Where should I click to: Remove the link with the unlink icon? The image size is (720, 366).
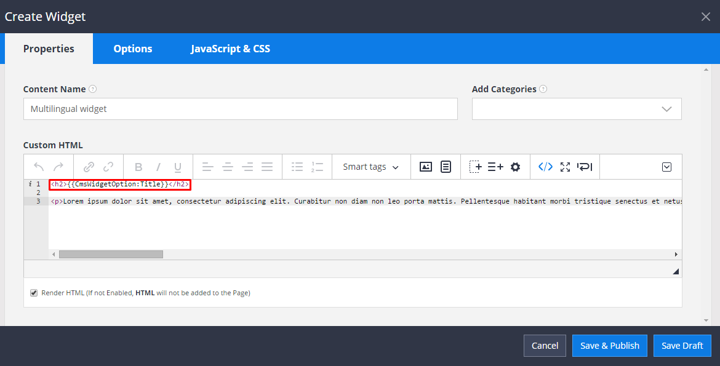pos(109,167)
